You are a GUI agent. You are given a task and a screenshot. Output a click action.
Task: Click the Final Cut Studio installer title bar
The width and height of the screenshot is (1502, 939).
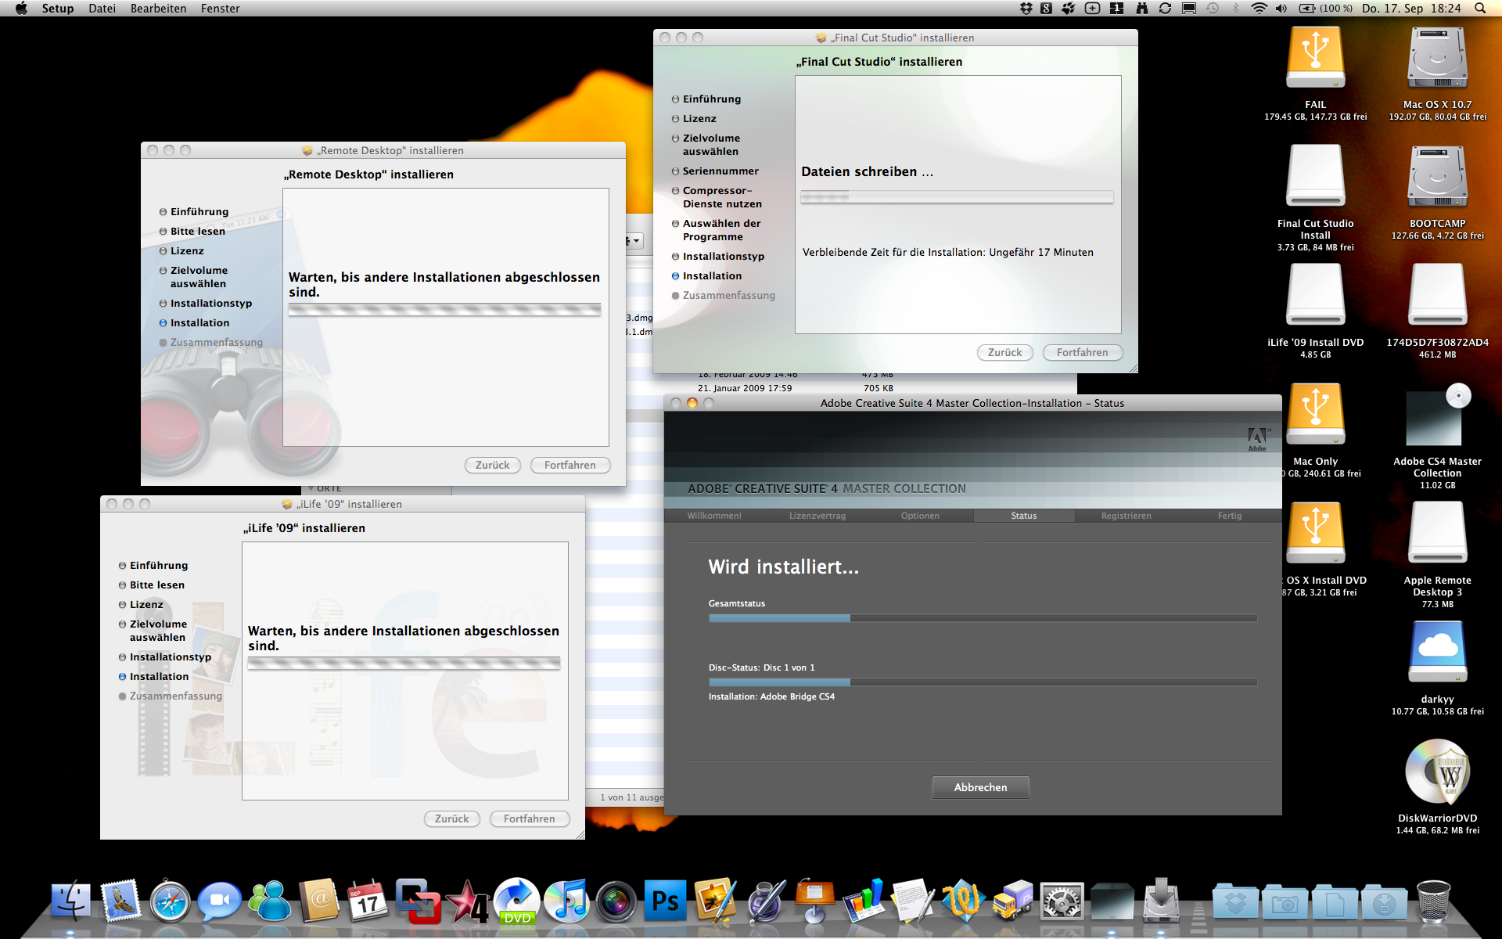[x=895, y=38]
